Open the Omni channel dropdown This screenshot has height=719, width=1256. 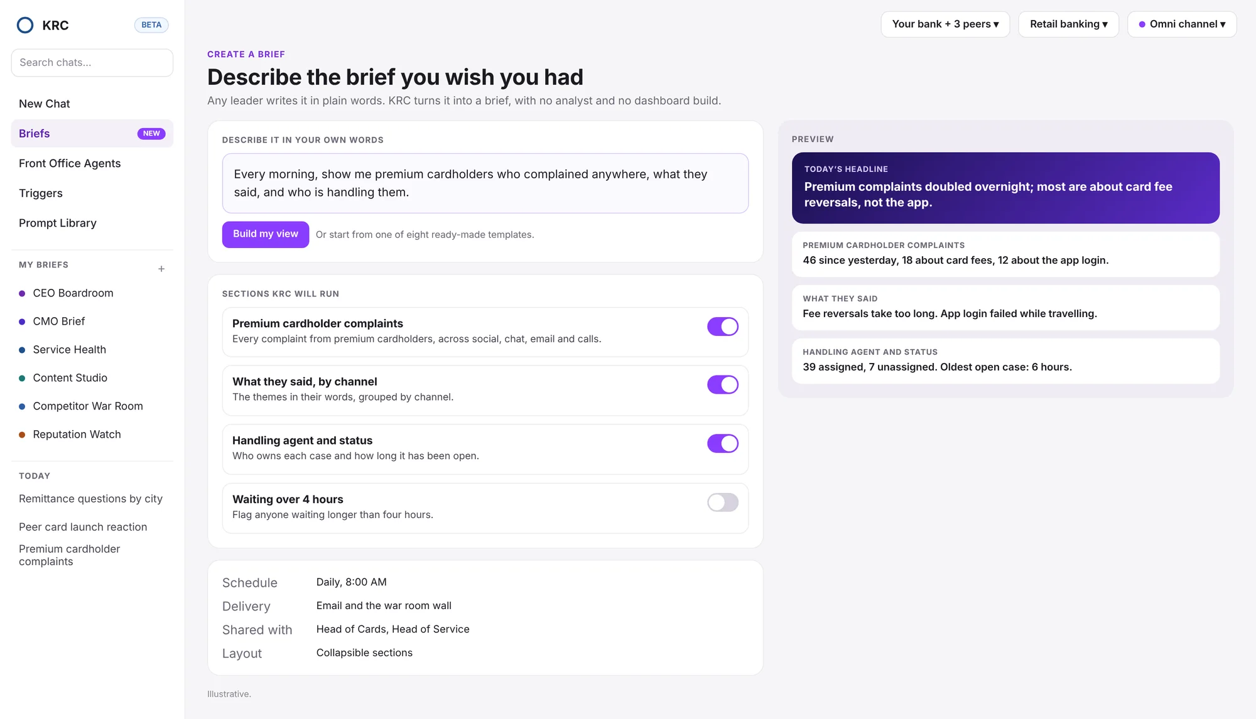pyautogui.click(x=1182, y=24)
